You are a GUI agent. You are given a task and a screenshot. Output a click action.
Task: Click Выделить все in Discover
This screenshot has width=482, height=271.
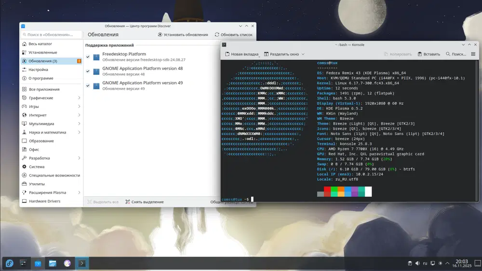pos(103,202)
